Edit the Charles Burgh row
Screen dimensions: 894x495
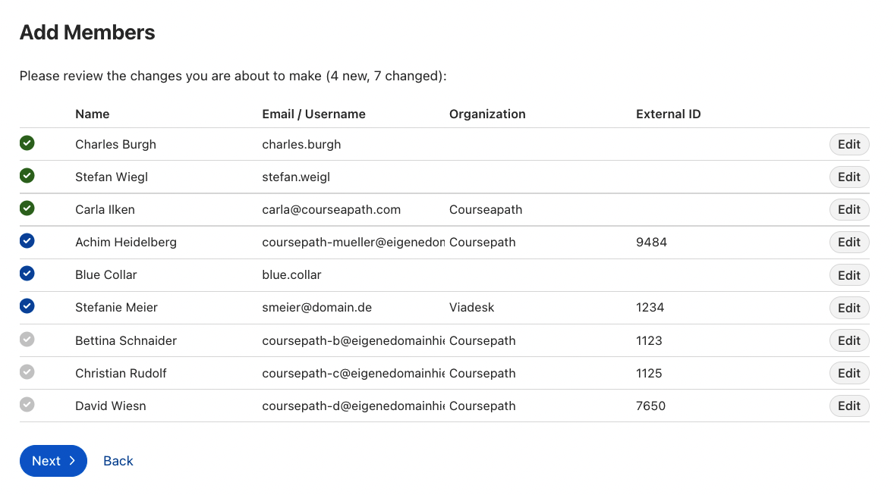pyautogui.click(x=848, y=145)
